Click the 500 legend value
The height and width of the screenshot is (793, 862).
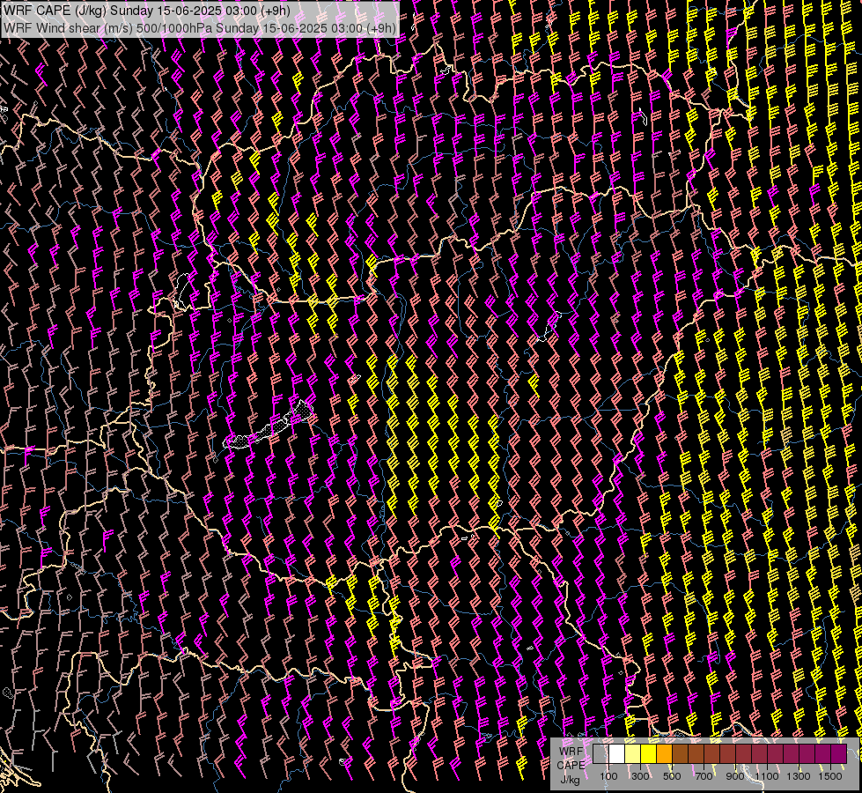672,776
